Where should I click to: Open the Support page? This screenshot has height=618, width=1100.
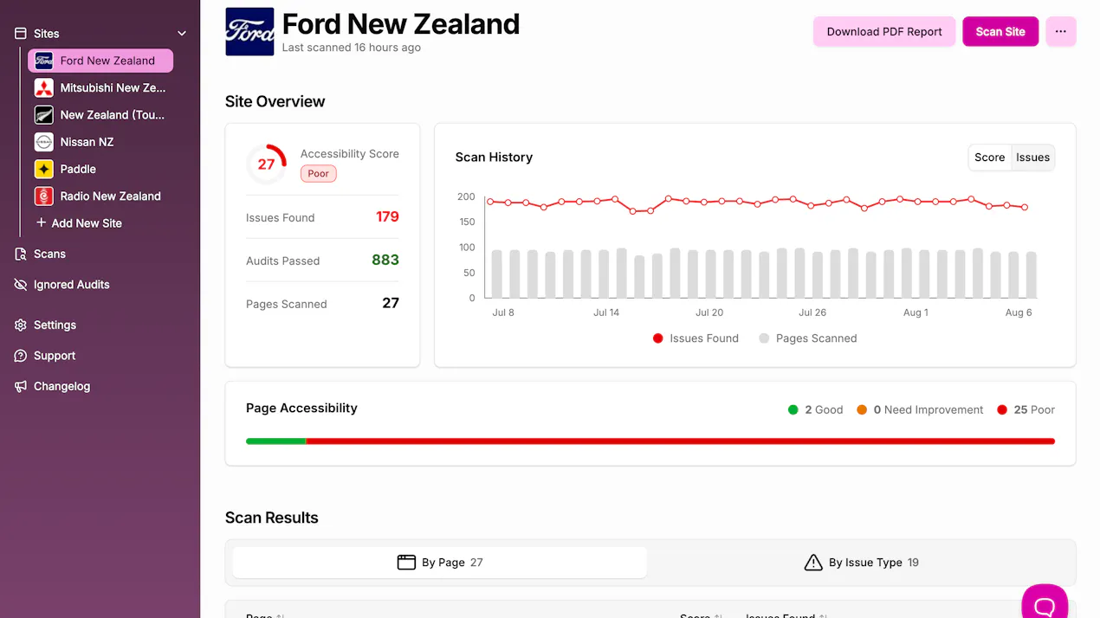tap(55, 356)
